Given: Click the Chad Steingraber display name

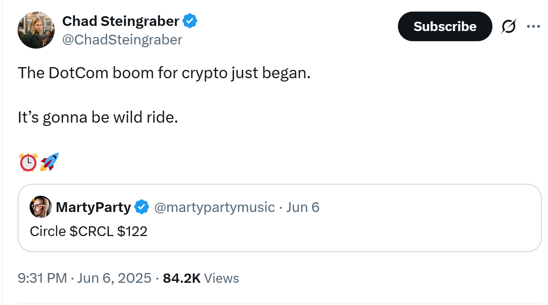Looking at the screenshot, I should (x=120, y=21).
